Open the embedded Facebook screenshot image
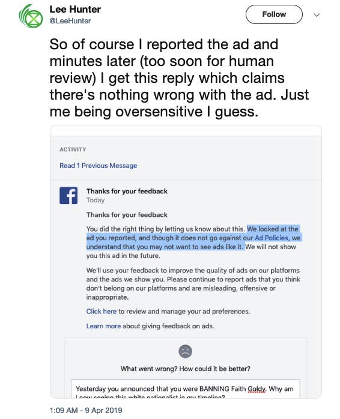The width and height of the screenshot is (340, 419). [186, 262]
